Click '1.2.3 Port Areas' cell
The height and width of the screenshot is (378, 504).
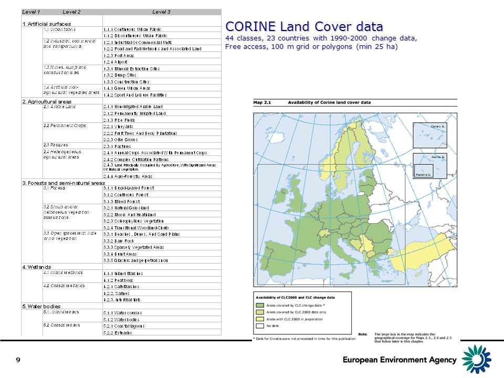tap(162, 56)
